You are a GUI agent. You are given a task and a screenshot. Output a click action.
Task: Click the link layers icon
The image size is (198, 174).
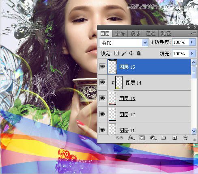click(119, 138)
